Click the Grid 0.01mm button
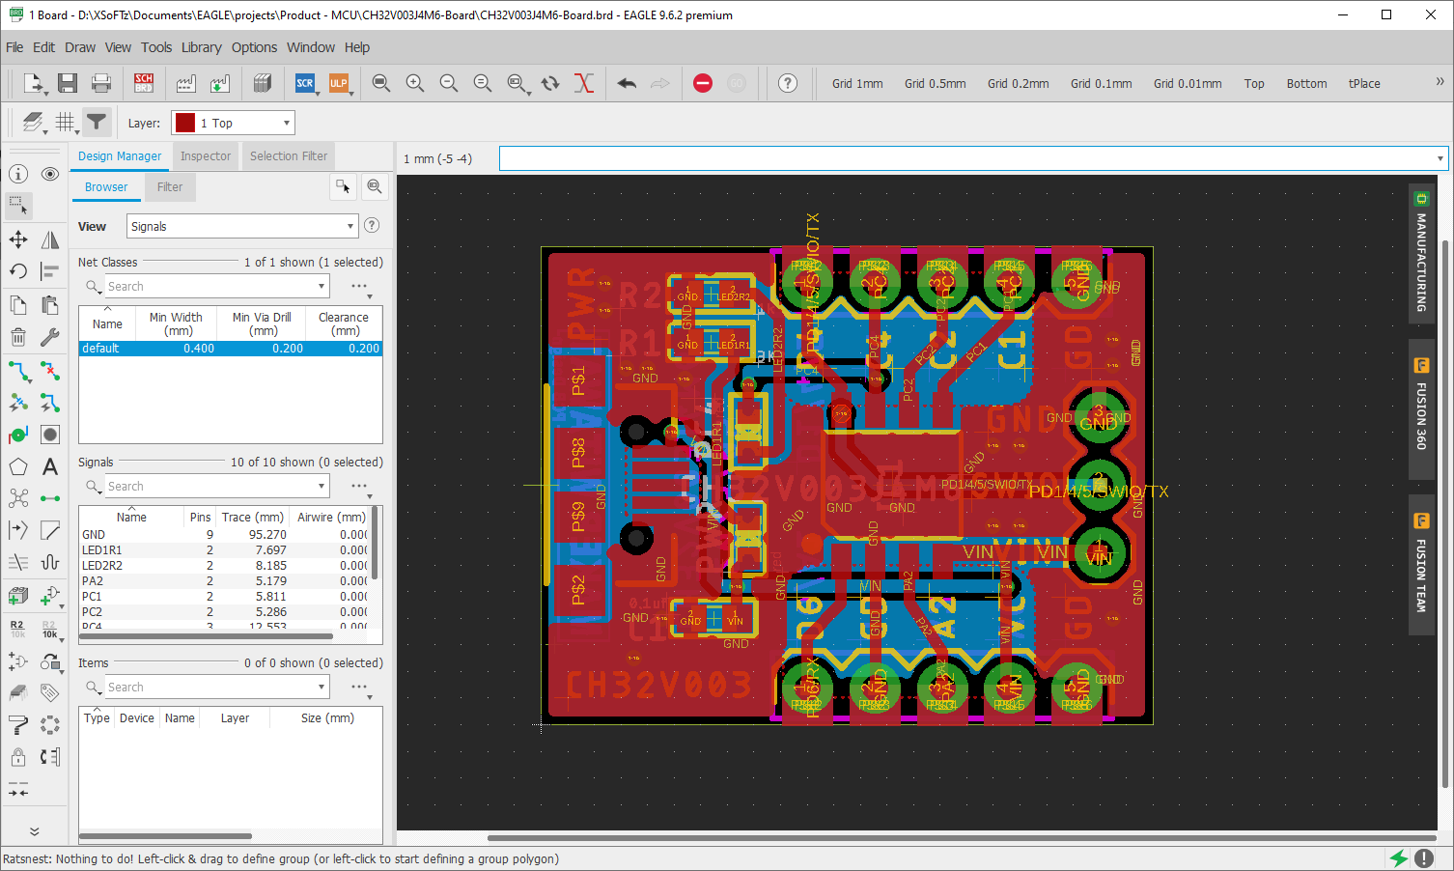This screenshot has height=871, width=1454. (1188, 83)
